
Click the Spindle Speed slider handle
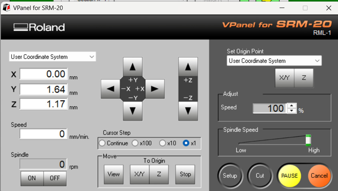point(308,139)
